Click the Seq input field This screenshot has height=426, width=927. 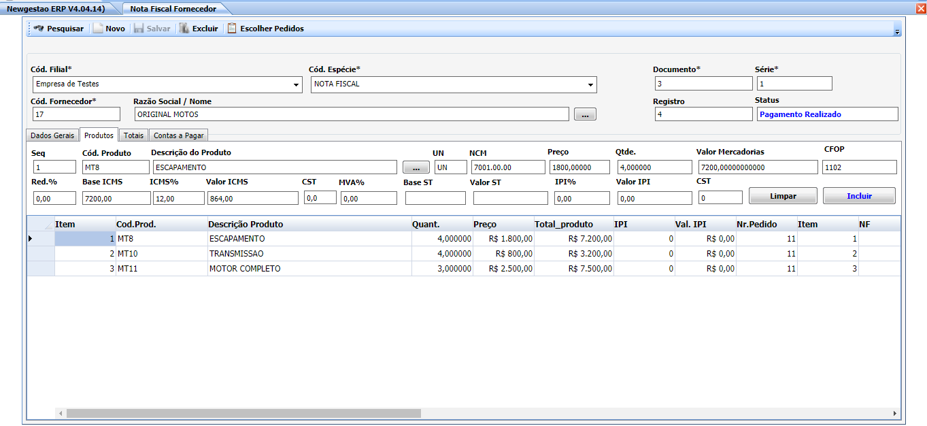coord(54,167)
